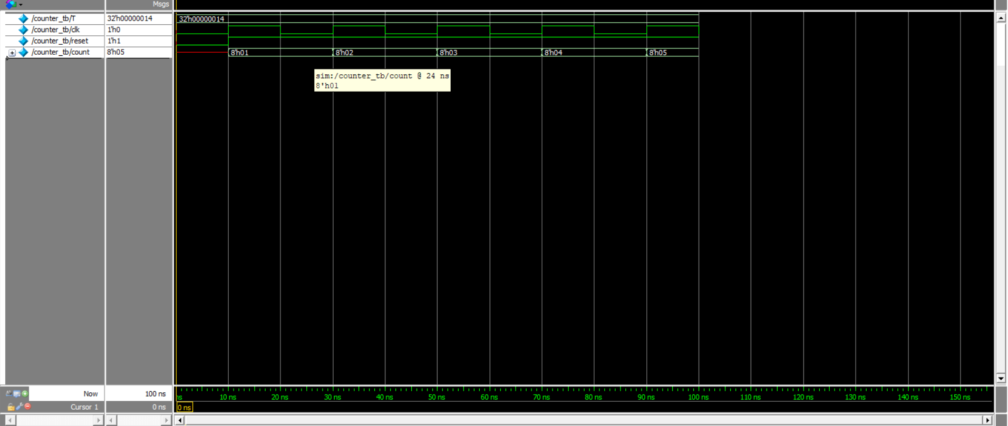Click the Msgs column header
Screen dimensions: 1008x426
[161, 4]
